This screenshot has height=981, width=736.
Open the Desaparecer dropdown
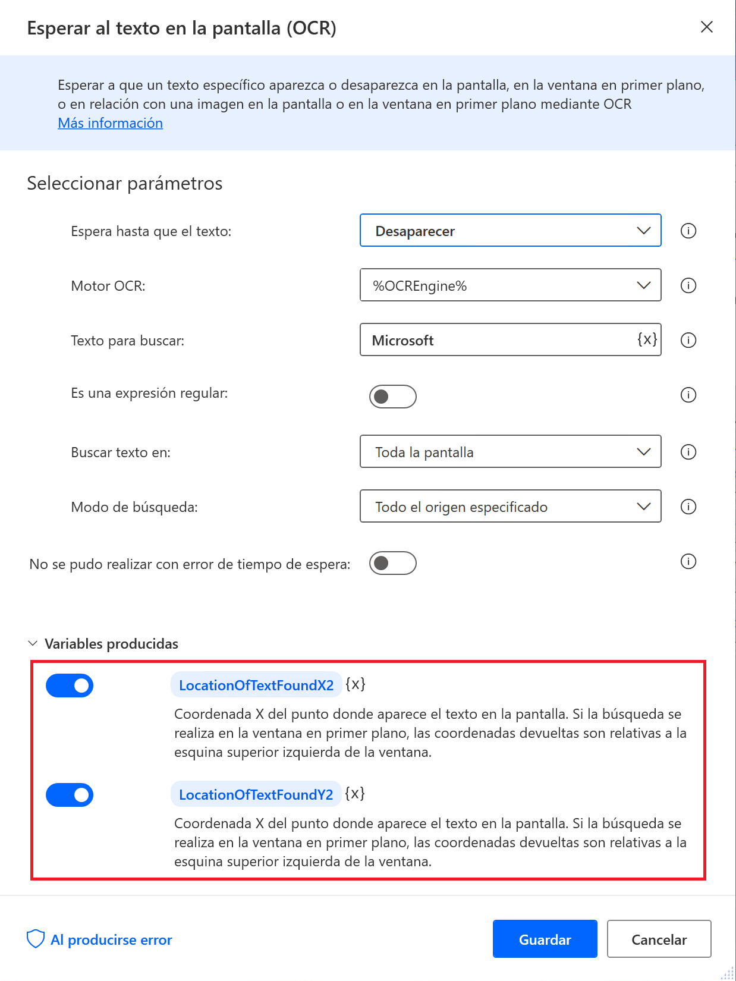[510, 230]
